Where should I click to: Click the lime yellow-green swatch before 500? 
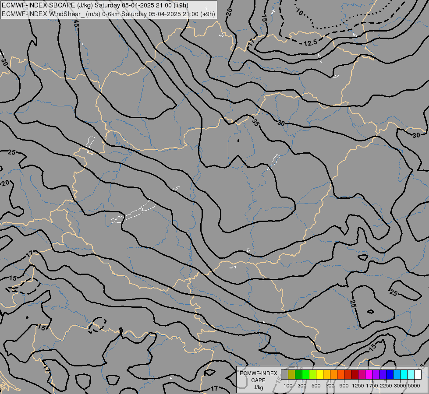(x=313, y=374)
